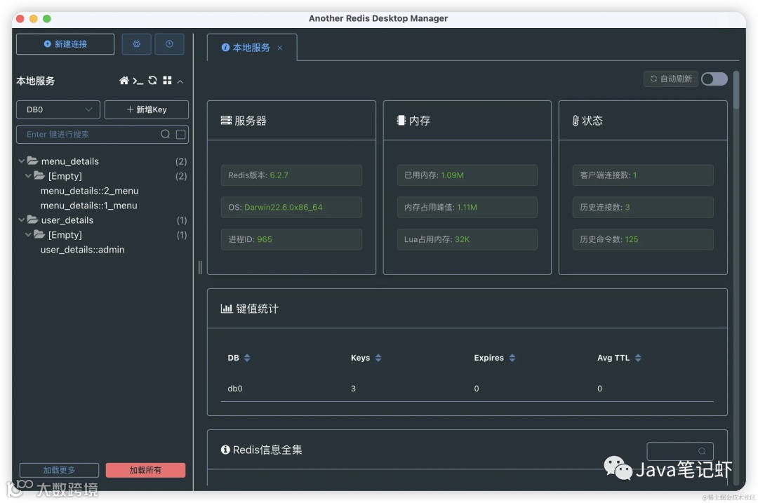Sort the Expires column
758x503 pixels.
[x=512, y=358]
